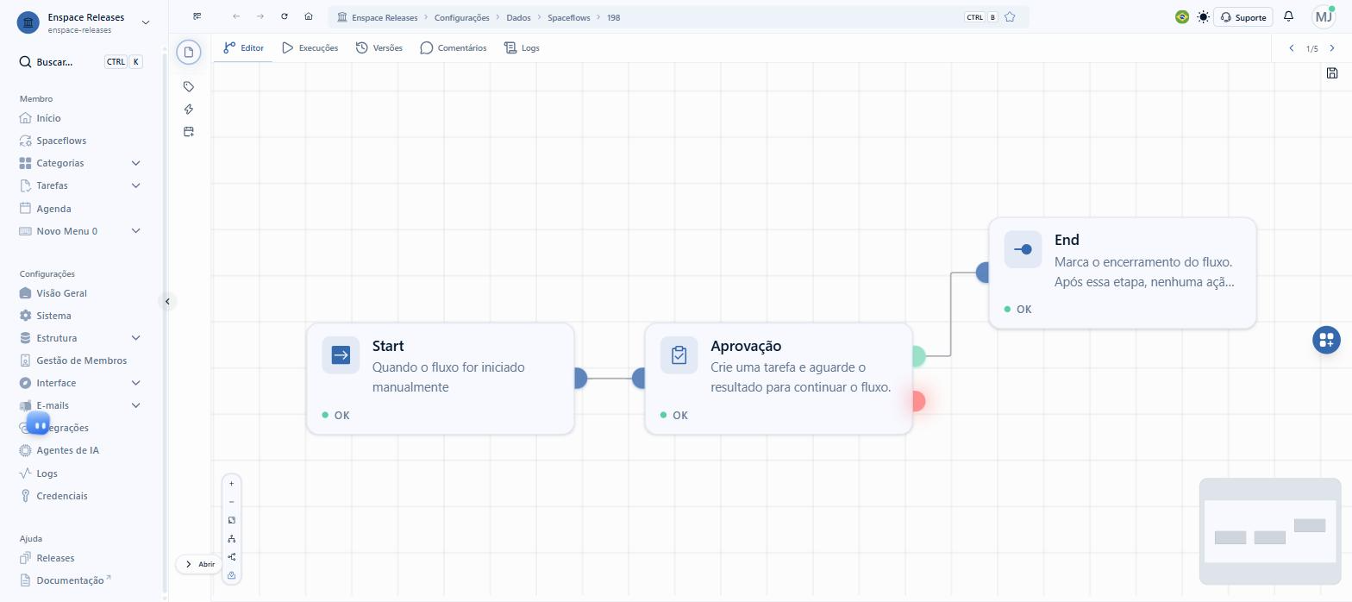Click the Aprovação node clipboard icon

click(x=679, y=354)
